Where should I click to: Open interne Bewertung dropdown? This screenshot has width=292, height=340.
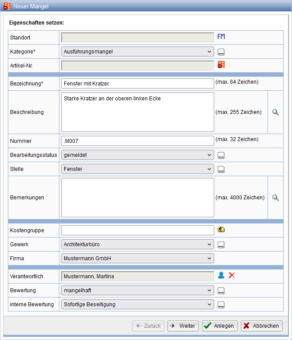coord(138,305)
